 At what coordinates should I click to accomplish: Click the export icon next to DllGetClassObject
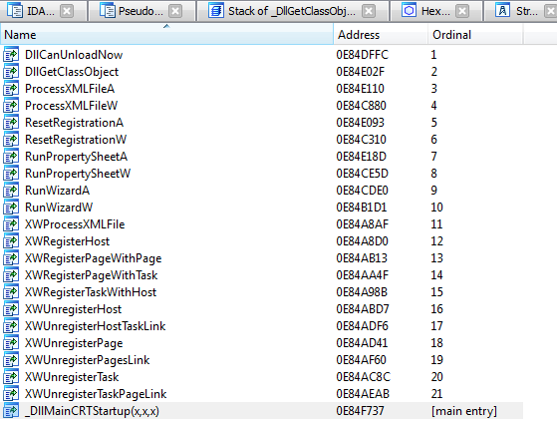(11, 72)
